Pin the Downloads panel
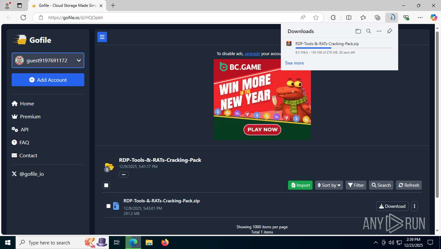The image size is (441, 249). coord(389,31)
